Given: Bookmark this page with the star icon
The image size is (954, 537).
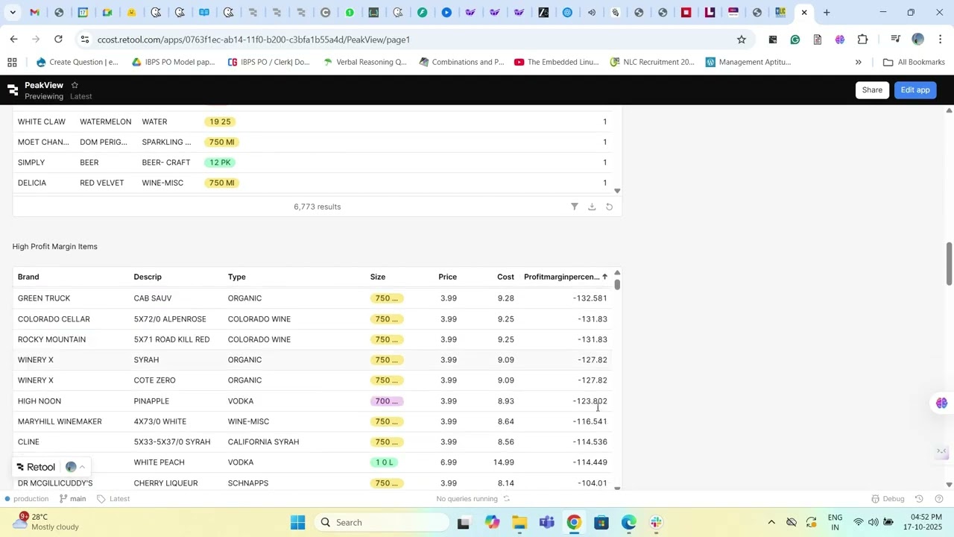Looking at the screenshot, I should click(x=741, y=40).
